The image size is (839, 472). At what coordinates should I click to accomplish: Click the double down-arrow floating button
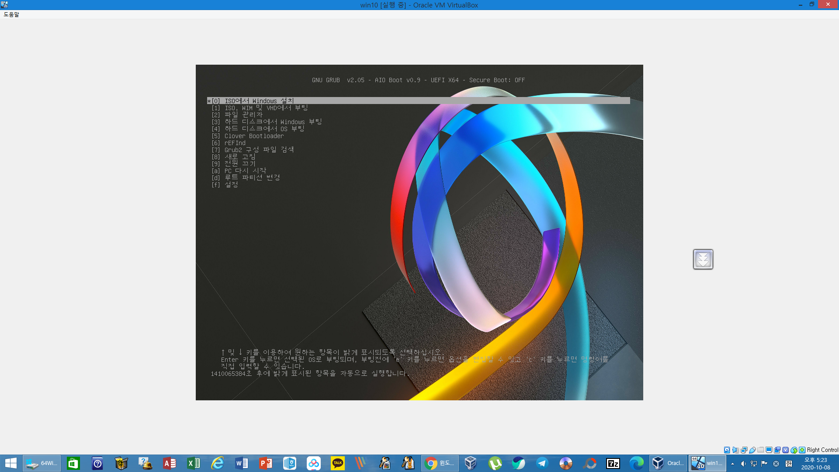pos(703,259)
